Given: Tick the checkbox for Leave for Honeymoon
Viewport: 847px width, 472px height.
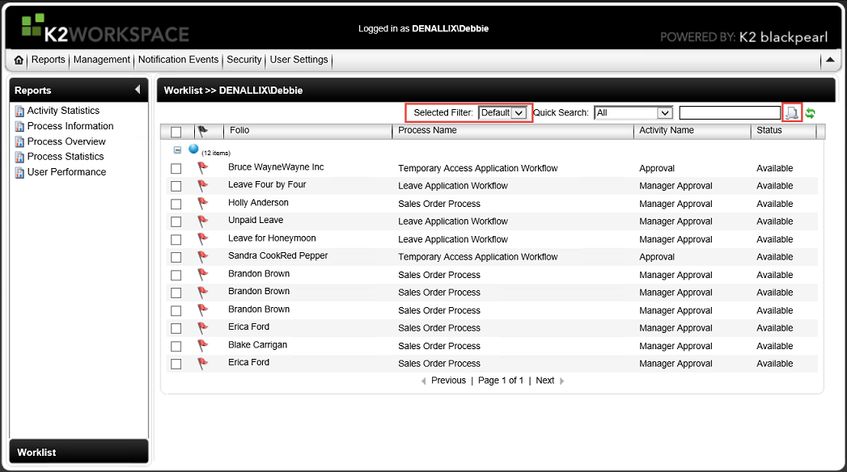Looking at the screenshot, I should click(x=176, y=239).
